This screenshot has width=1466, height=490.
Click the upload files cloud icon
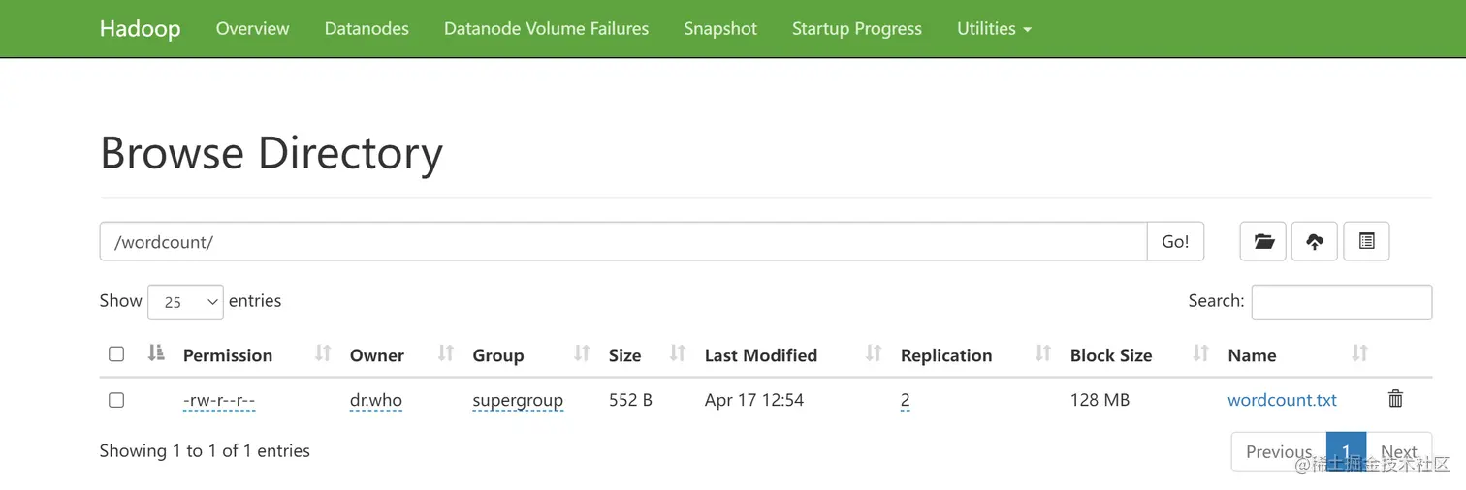pos(1315,242)
